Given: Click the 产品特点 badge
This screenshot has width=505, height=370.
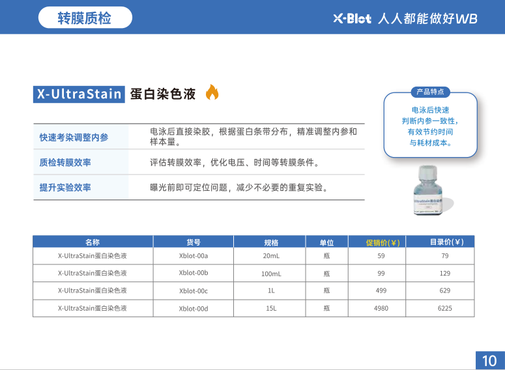Looking at the screenshot, I should [x=430, y=92].
